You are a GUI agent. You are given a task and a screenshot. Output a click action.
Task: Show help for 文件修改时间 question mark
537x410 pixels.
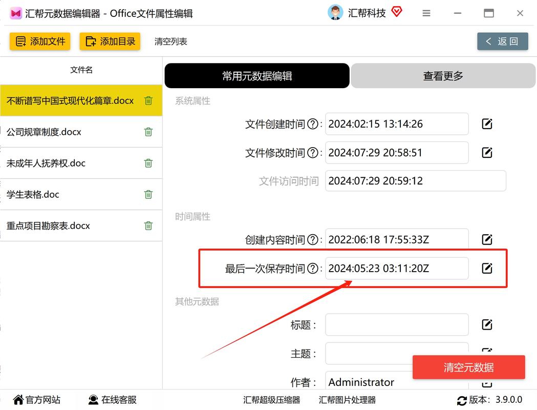coord(313,153)
